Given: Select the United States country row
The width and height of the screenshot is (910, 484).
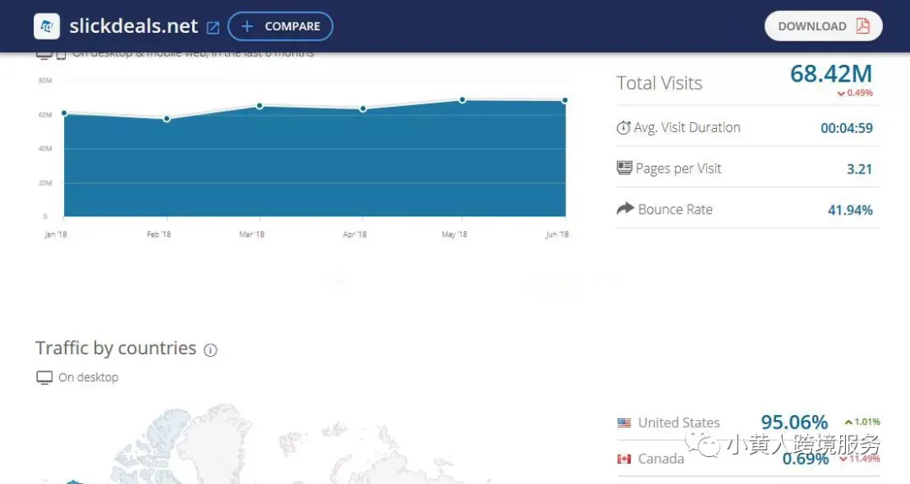Looking at the screenshot, I should pyautogui.click(x=749, y=423).
